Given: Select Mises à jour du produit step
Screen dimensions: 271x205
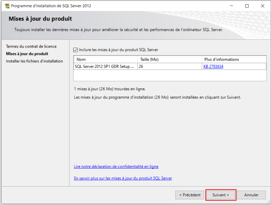Looking at the screenshot, I should [27, 54].
